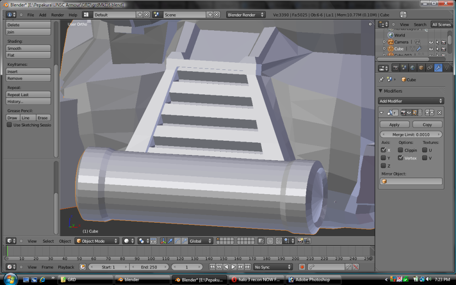This screenshot has height=285, width=456.
Task: Open the No Sync playback dropdown
Action: coord(272,267)
